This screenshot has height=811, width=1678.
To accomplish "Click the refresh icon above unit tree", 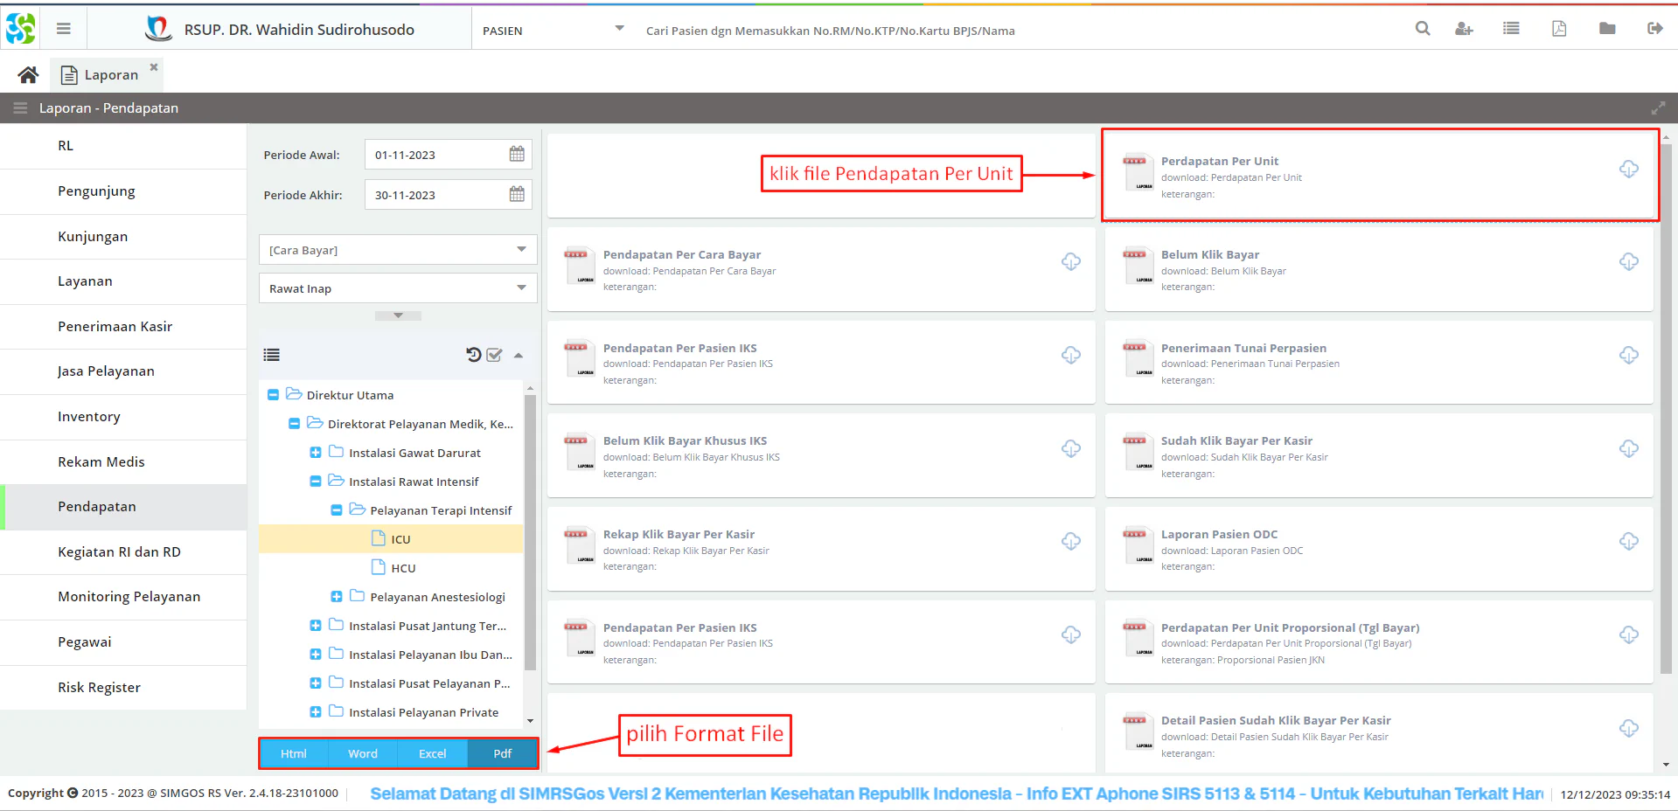I will (474, 355).
